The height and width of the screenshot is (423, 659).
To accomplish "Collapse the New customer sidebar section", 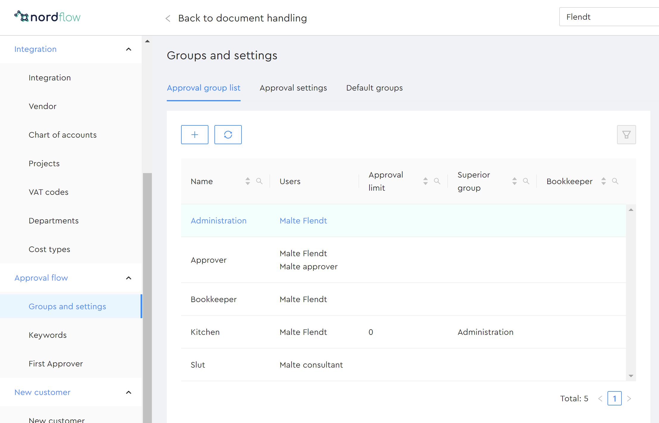I will pyautogui.click(x=129, y=392).
